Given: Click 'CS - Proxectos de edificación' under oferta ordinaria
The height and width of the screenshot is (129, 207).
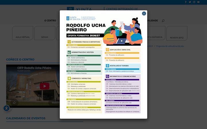Looking at the screenshot, I should coord(115,55).
